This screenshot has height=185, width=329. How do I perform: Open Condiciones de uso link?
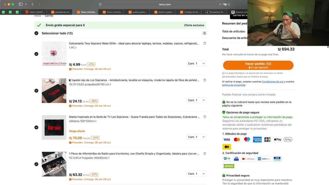[x=273, y=82]
